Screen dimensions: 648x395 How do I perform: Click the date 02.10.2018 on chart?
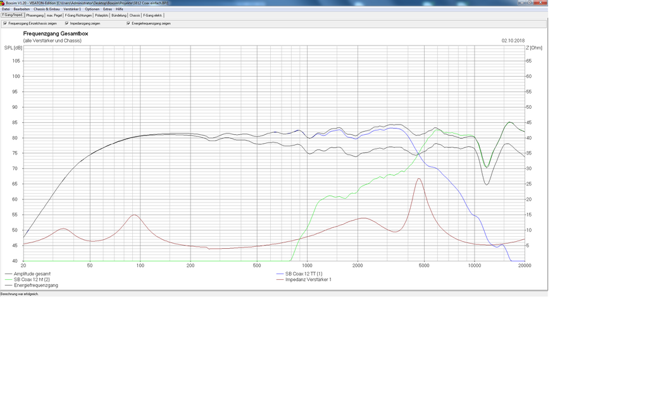513,41
